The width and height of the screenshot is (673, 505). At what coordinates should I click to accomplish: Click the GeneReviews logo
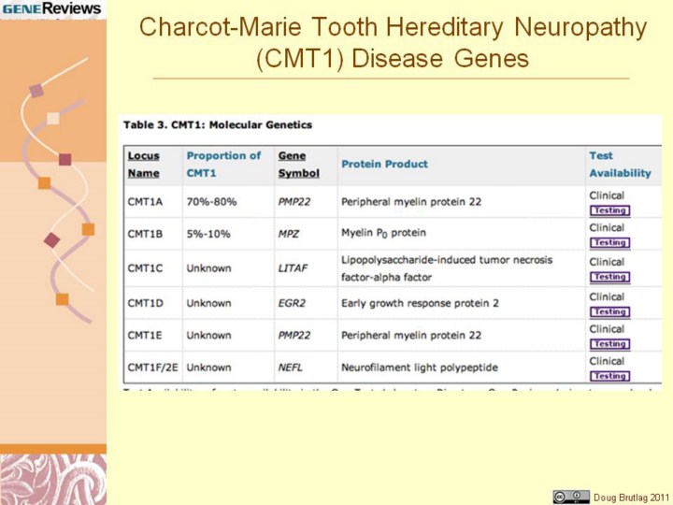tap(51, 9)
